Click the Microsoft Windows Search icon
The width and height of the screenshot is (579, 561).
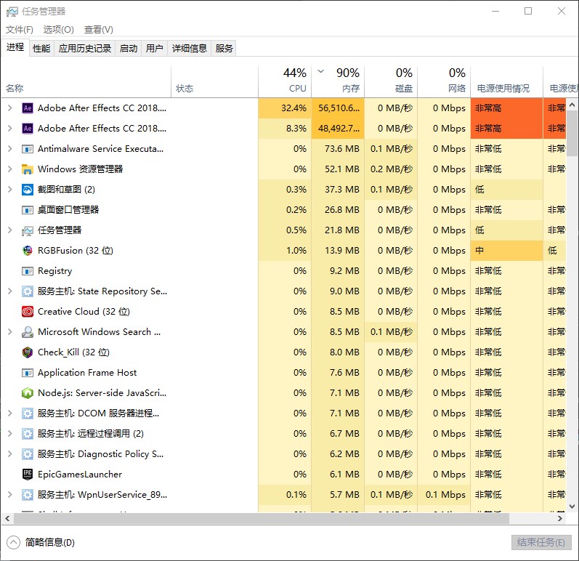pyautogui.click(x=28, y=332)
